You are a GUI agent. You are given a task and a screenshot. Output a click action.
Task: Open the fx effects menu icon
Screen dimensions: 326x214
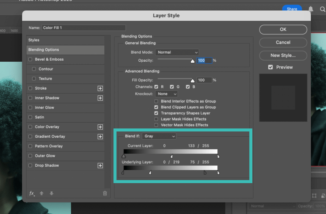click(32, 193)
